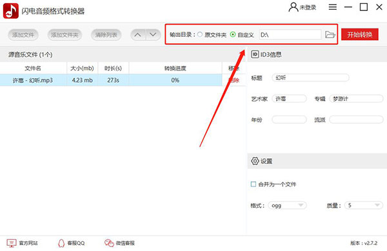Maximize the converter window
The height and width of the screenshot is (251, 387).
364,7
